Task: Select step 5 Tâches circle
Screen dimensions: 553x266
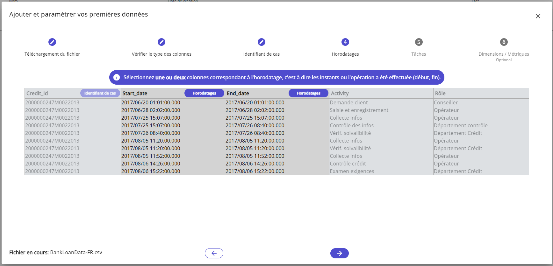Action: coord(419,42)
